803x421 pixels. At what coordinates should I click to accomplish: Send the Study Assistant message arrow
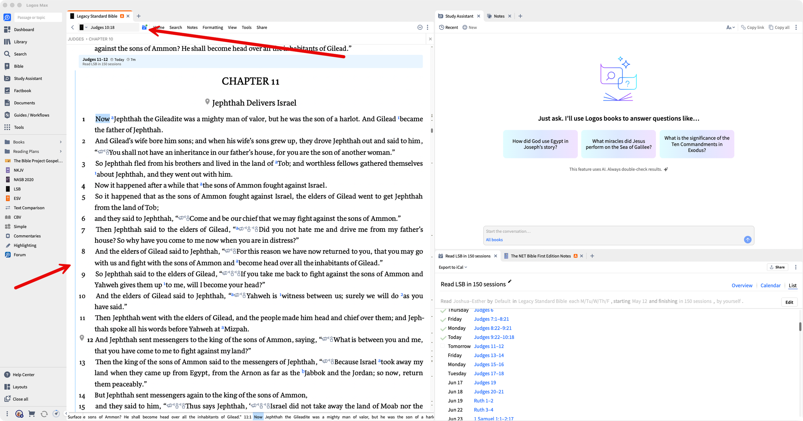(x=748, y=240)
